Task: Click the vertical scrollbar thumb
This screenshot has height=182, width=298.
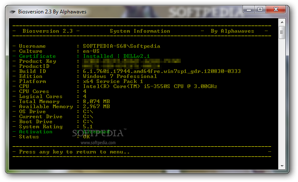Action: (x=282, y=32)
